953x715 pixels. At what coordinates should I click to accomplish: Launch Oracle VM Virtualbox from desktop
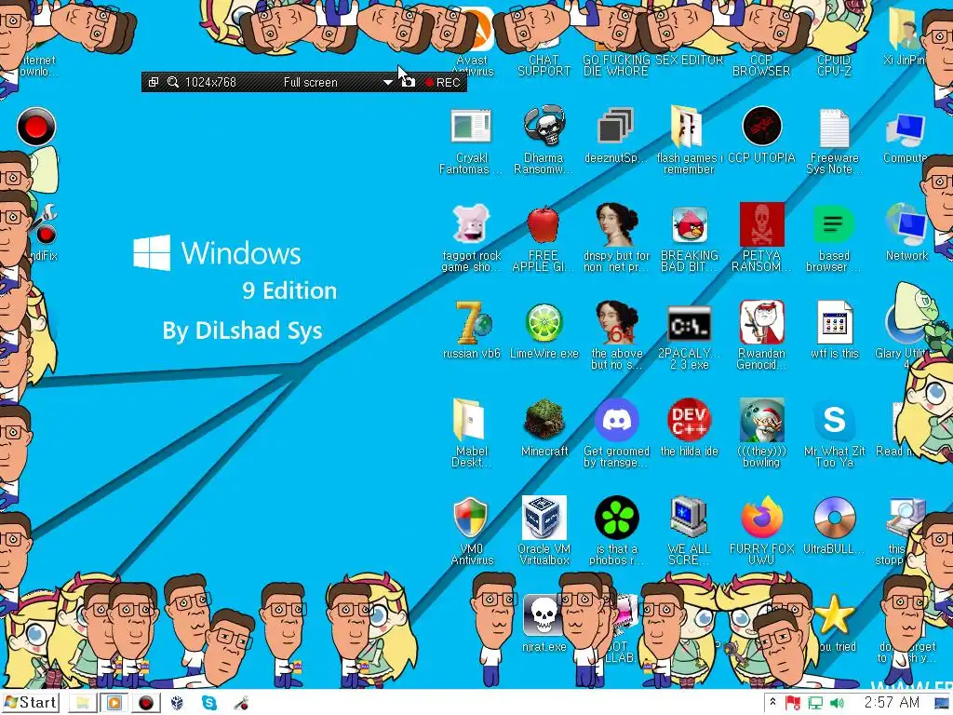544,518
